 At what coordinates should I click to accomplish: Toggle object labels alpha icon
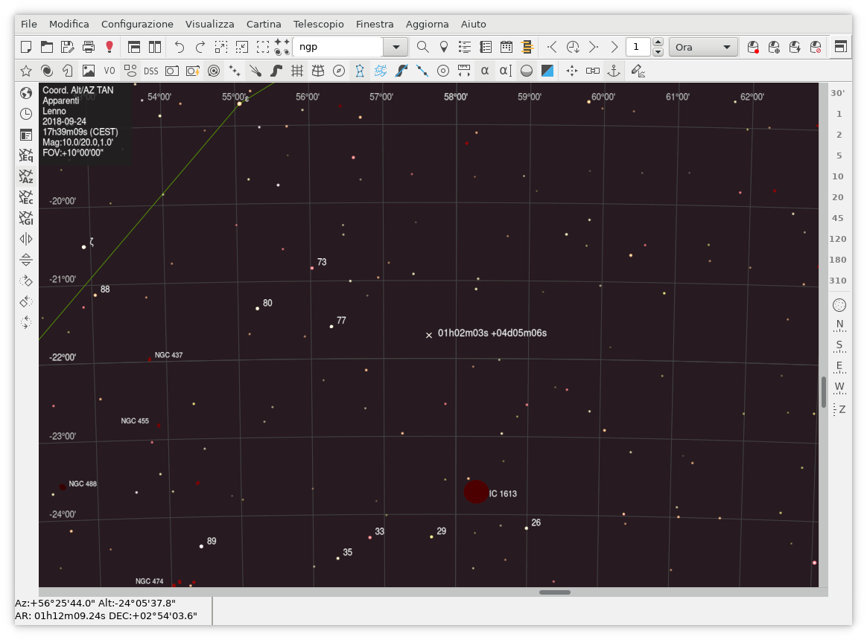click(x=485, y=71)
